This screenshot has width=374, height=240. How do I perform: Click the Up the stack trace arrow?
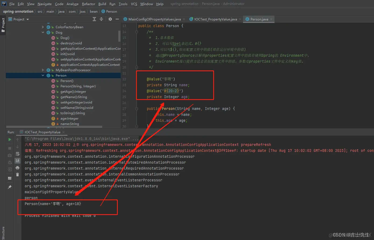pyautogui.click(x=17, y=140)
